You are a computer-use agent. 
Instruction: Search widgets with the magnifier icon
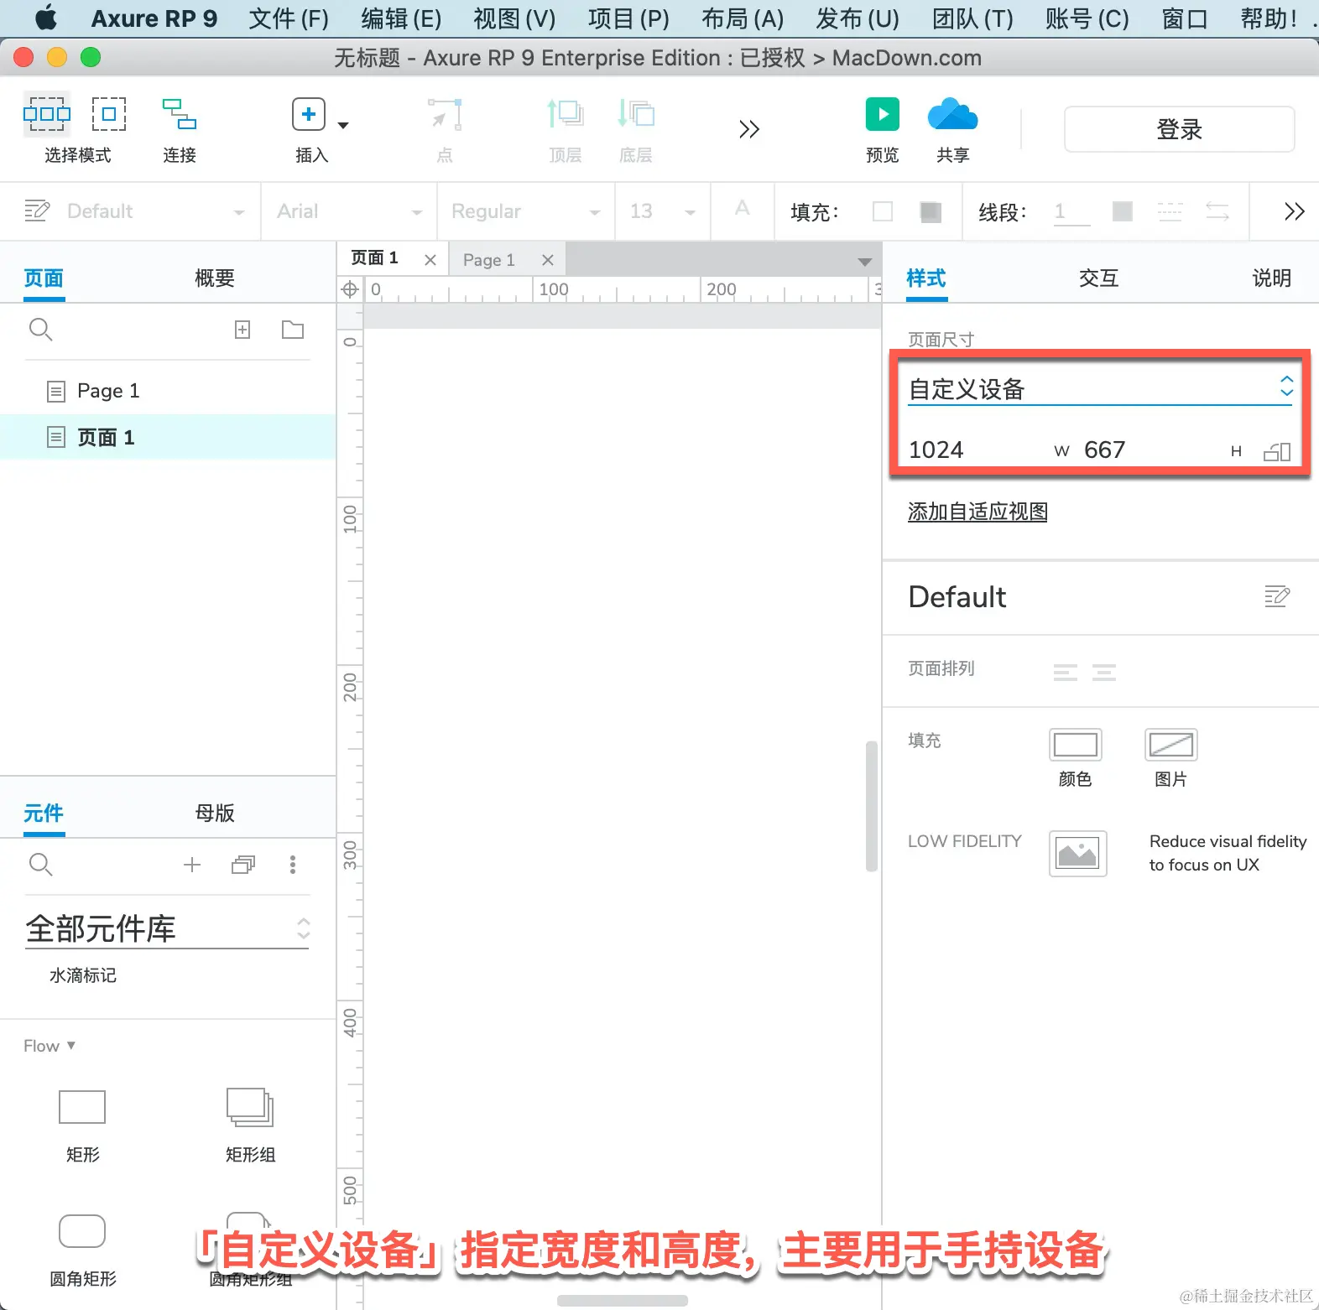[40, 864]
